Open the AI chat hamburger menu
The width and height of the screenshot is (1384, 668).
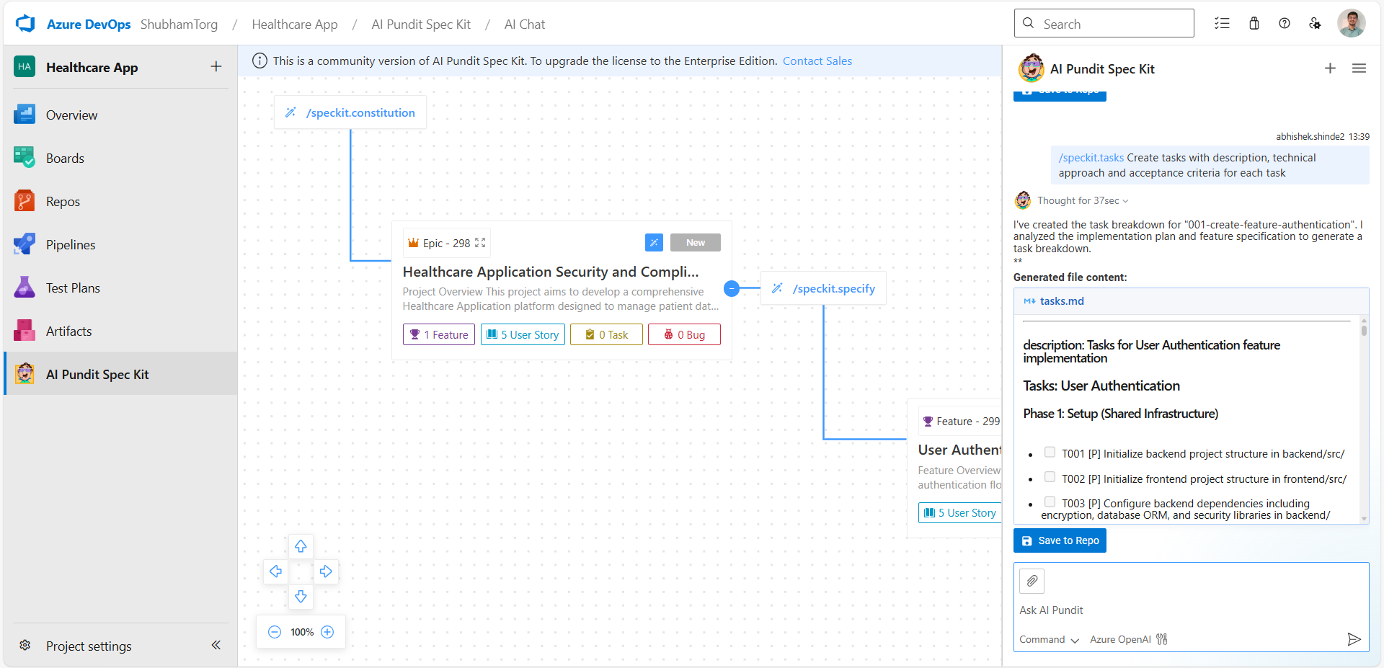[1359, 68]
